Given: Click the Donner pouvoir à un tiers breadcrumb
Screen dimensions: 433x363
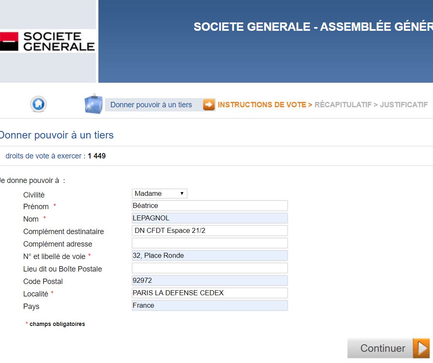Looking at the screenshot, I should [151, 105].
